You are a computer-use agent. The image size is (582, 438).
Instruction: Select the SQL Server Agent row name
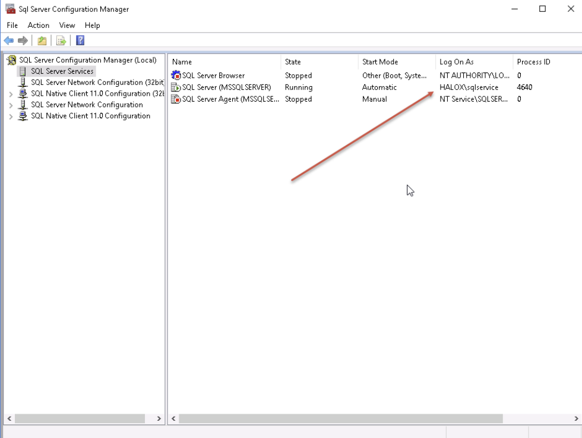click(x=230, y=99)
